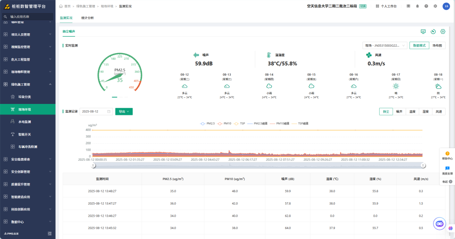Click 绿色施工管理 breadcrumb link
This screenshot has width=455, height=239.
pos(86,6)
